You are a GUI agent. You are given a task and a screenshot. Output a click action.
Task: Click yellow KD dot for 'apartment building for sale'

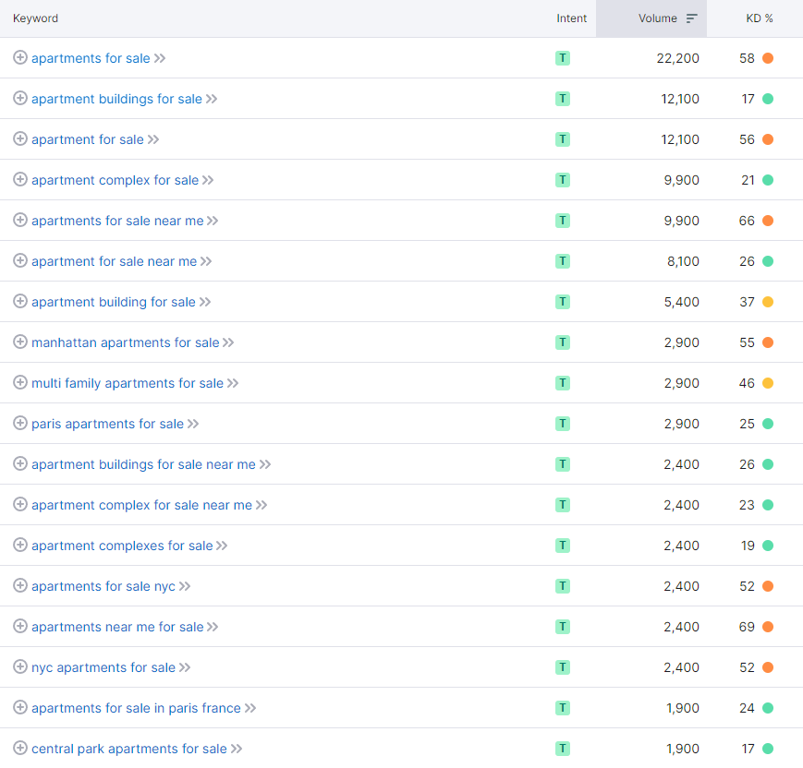[768, 302]
